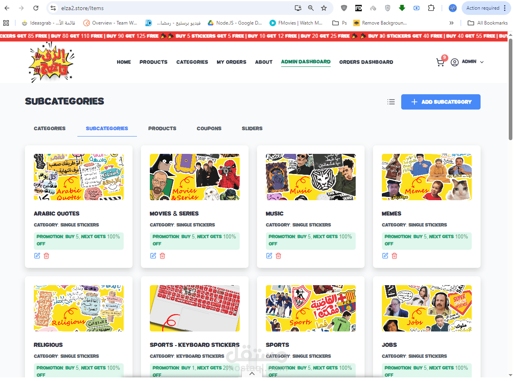Click the page vertical scrollbar
This screenshot has width=514, height=381.
pos(511,89)
